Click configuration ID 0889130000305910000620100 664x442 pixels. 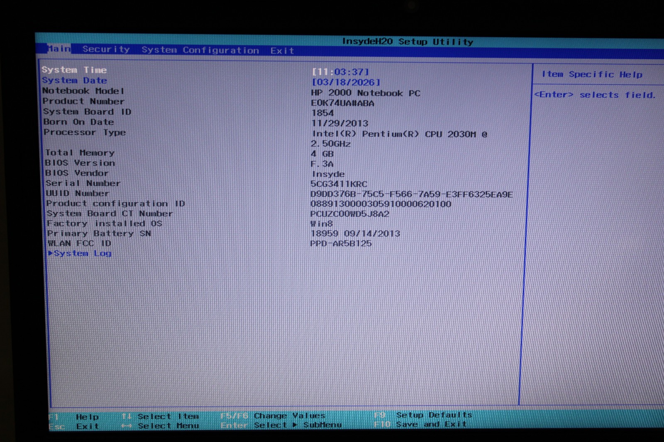[381, 204]
